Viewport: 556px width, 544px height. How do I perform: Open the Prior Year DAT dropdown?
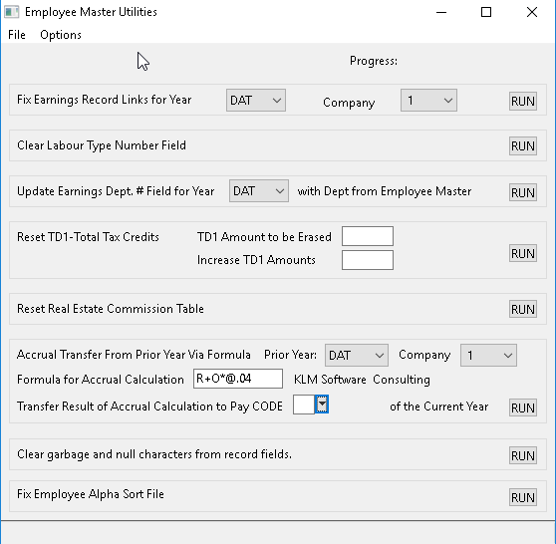pos(357,355)
